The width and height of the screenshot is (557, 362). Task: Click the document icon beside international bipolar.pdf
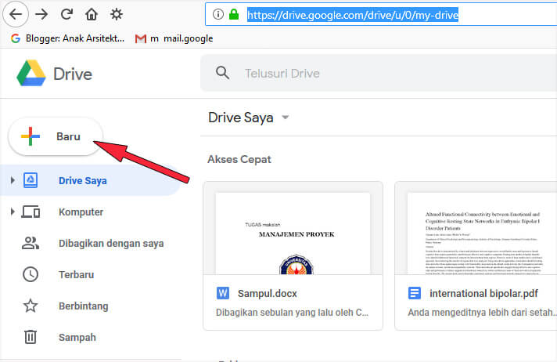tap(414, 293)
